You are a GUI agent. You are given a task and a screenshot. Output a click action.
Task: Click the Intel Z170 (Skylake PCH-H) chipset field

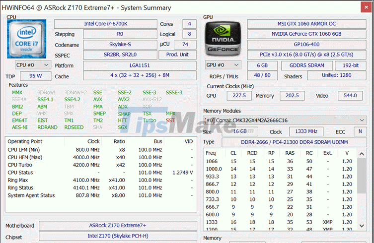click(118, 236)
